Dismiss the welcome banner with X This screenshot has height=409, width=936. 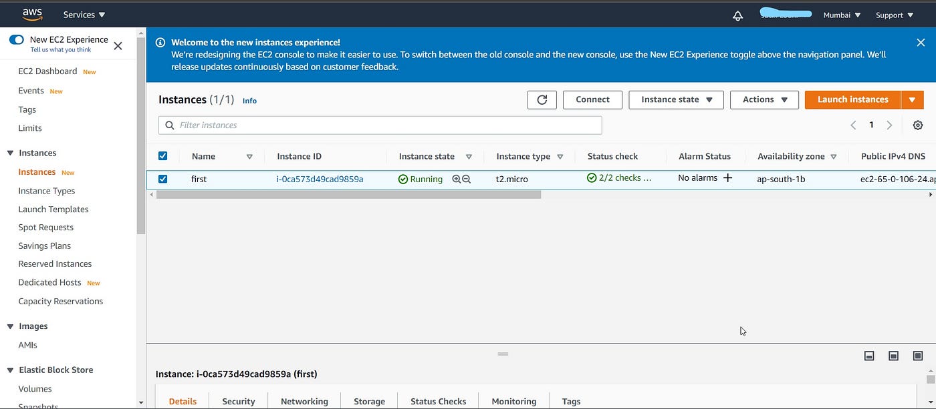921,42
